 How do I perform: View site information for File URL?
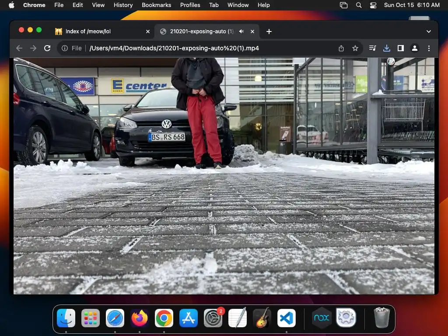65,48
